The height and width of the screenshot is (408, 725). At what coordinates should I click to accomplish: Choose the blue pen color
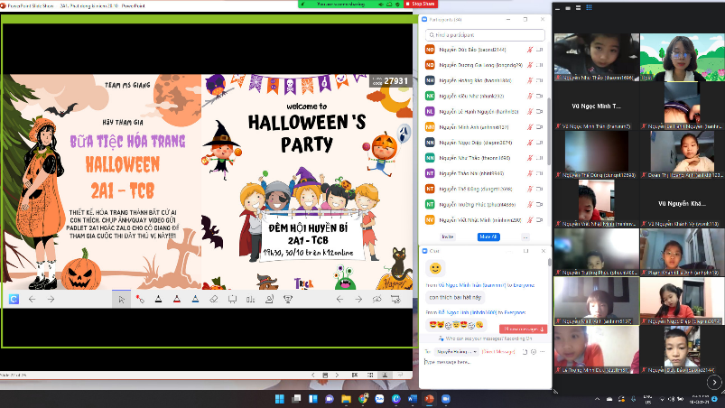195,299
